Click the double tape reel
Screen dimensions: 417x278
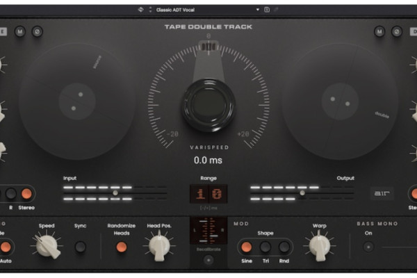coord(340,101)
